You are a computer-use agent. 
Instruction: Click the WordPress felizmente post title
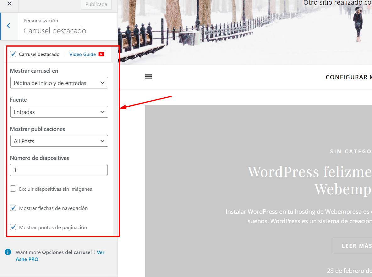click(310, 180)
